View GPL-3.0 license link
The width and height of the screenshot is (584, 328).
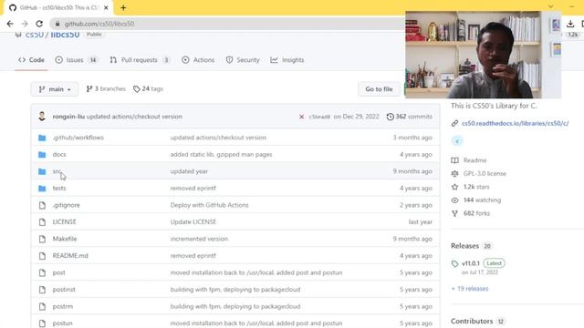point(478,174)
